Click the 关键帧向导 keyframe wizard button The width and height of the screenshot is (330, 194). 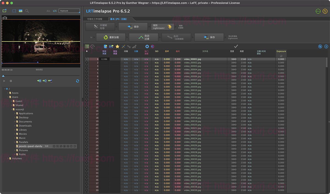tap(100, 27)
